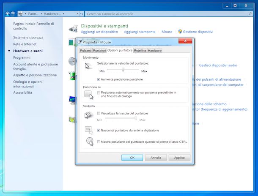Go to Pagina iniziale Pannello di controllo
Image resolution: width=258 pixels, height=196 pixels.
tap(33, 26)
